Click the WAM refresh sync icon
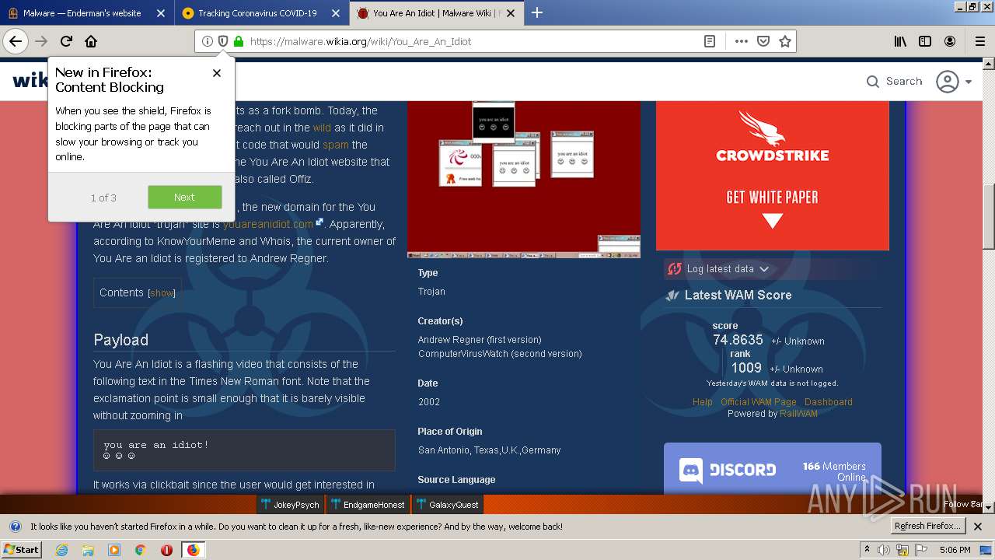This screenshot has height=560, width=995. (674, 269)
